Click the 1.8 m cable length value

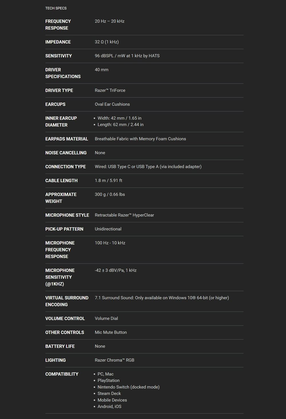point(108,180)
